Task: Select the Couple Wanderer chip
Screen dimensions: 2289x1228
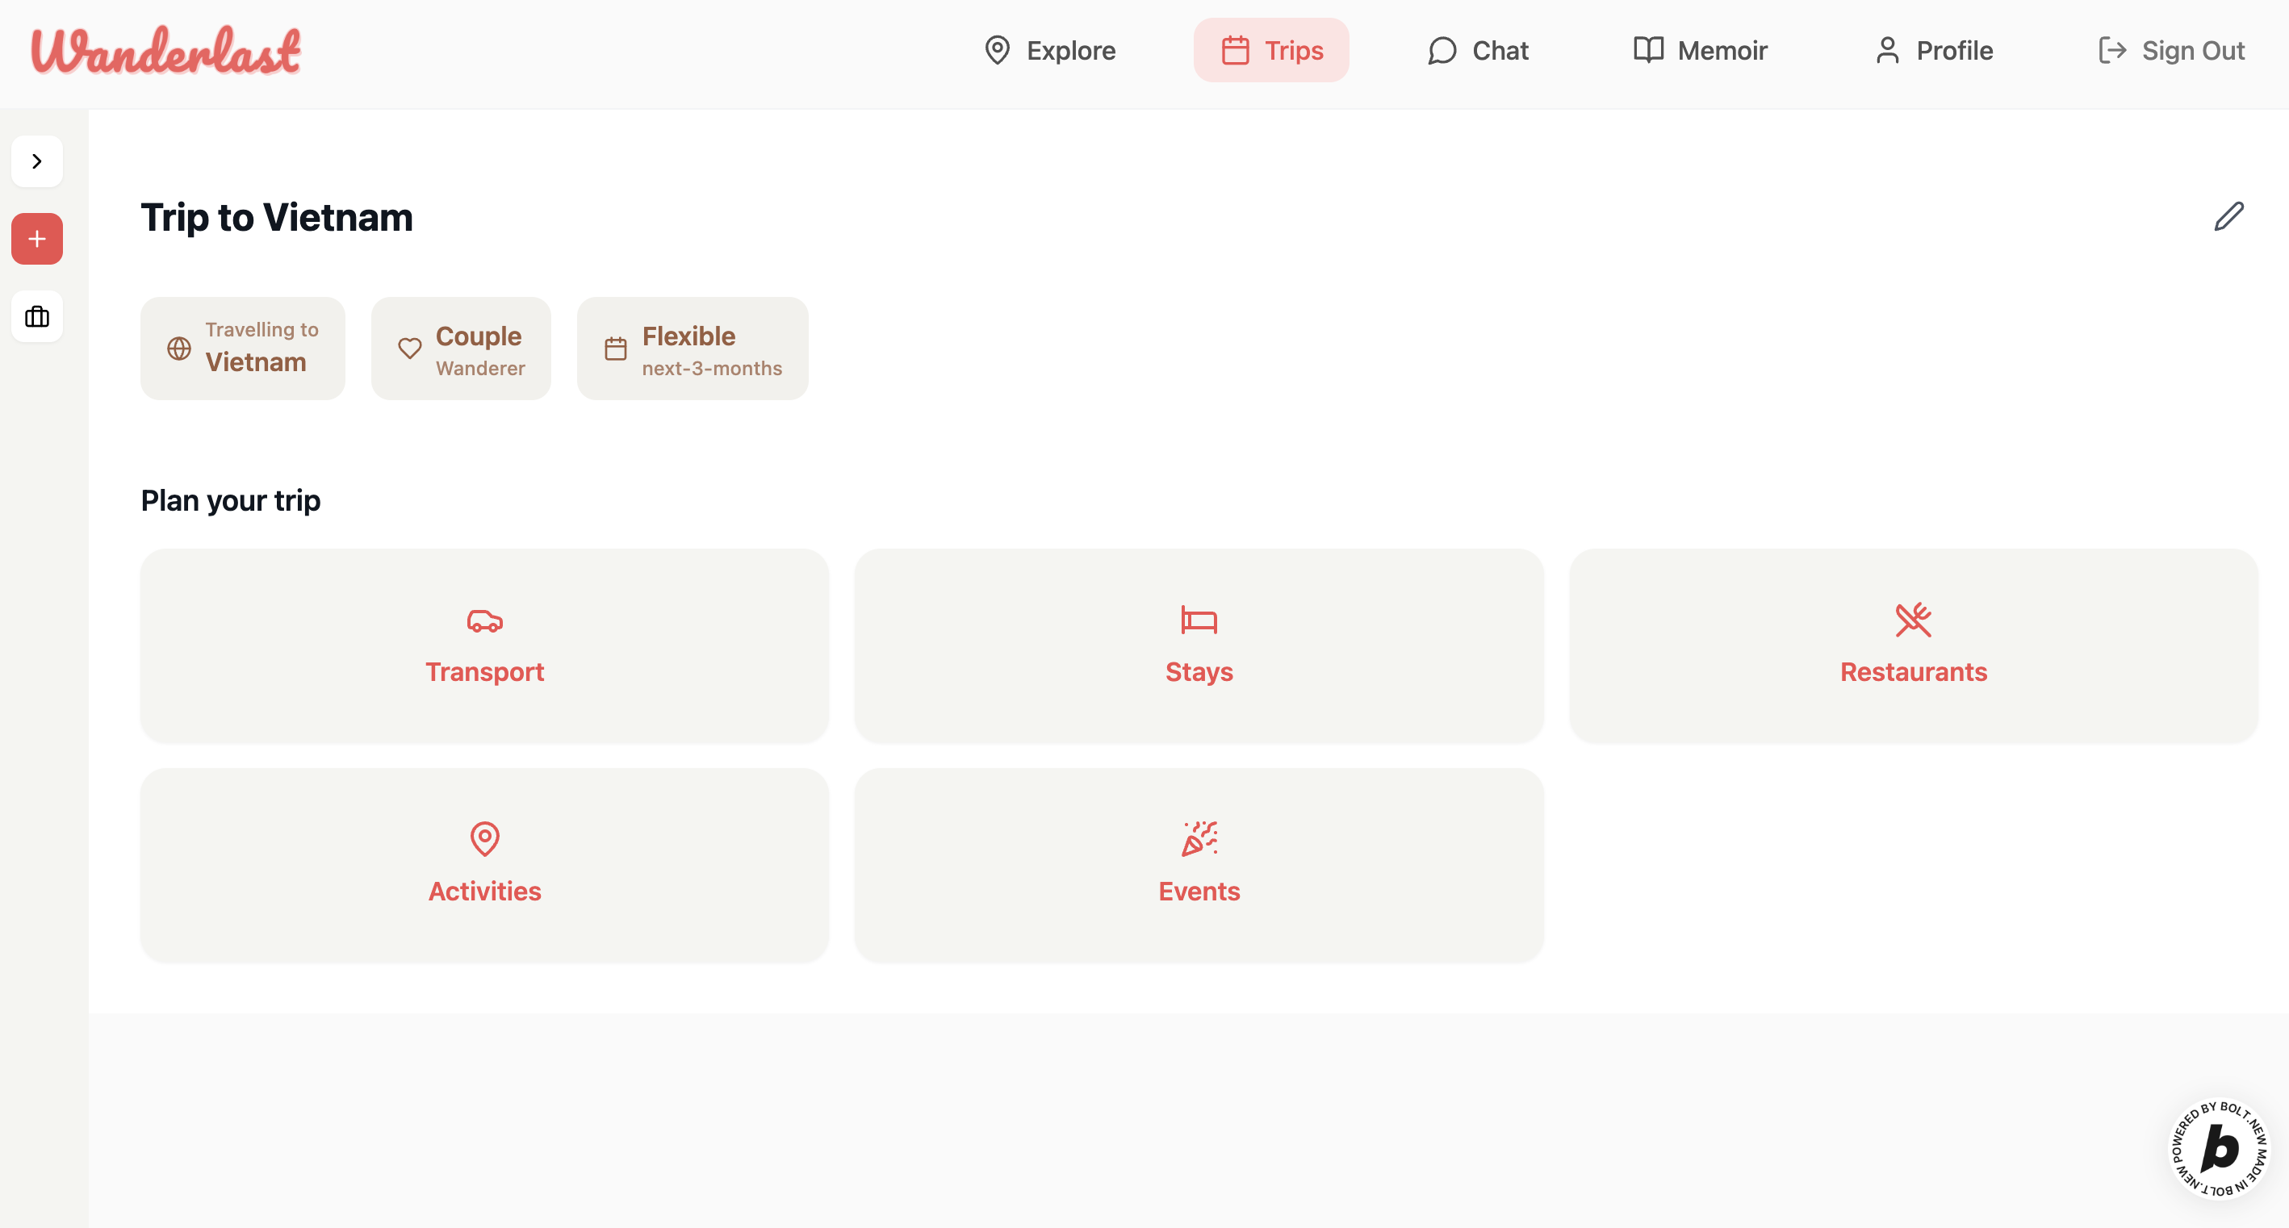Action: coord(461,349)
